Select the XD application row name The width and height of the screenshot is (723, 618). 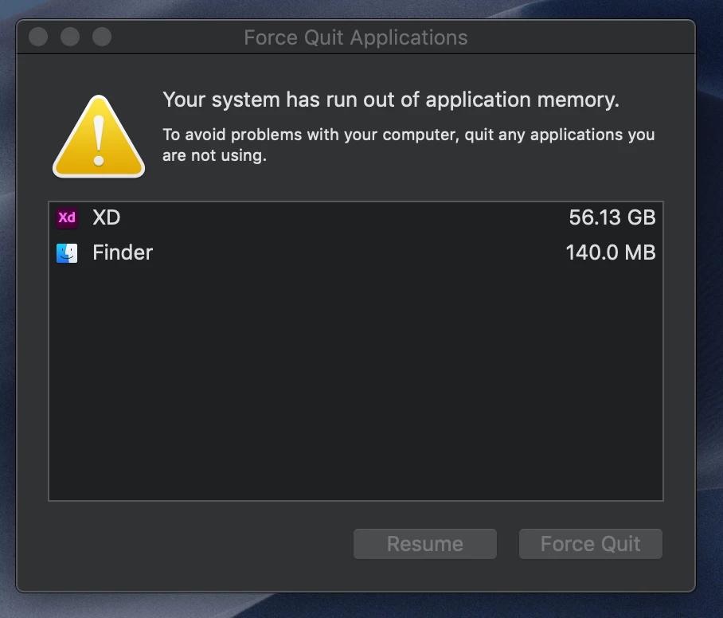point(107,217)
